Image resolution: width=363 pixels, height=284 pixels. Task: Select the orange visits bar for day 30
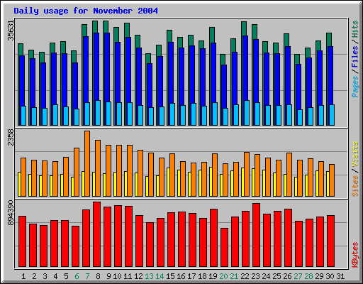332,180
